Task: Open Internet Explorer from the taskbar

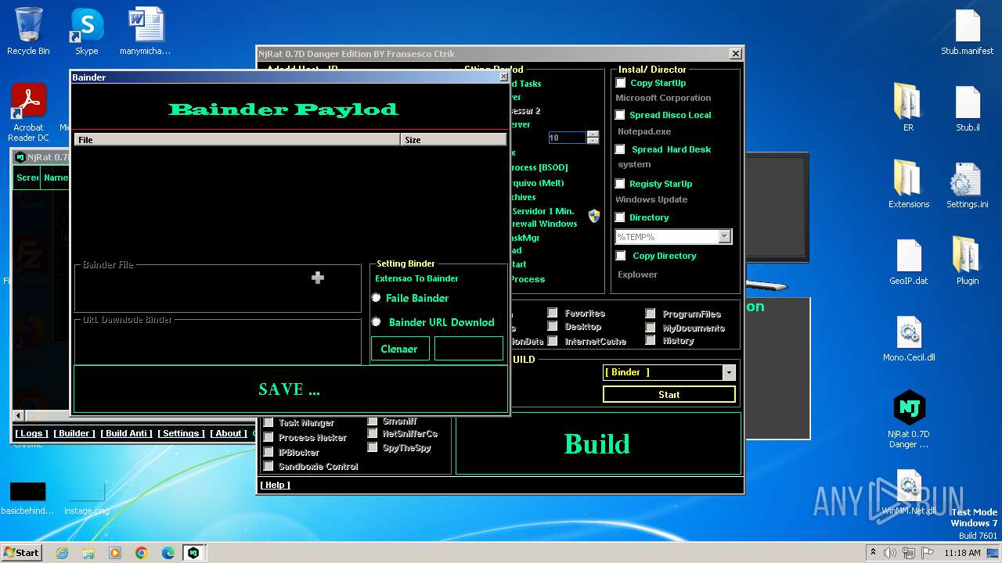Action: pos(62,553)
